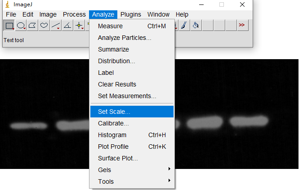Select the Straight Line tool

56,26
